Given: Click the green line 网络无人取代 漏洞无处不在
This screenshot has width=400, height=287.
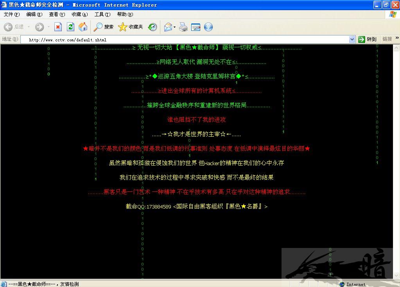Looking at the screenshot, I should click(x=196, y=62).
